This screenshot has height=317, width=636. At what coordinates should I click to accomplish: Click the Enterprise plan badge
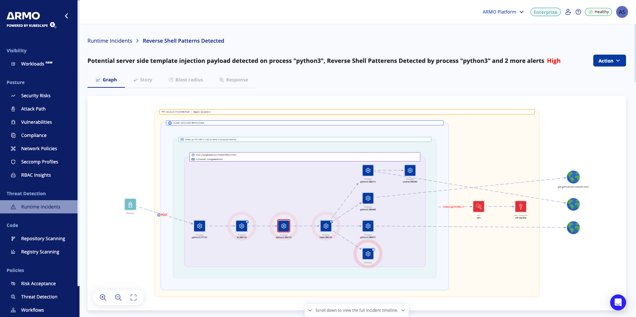545,12
